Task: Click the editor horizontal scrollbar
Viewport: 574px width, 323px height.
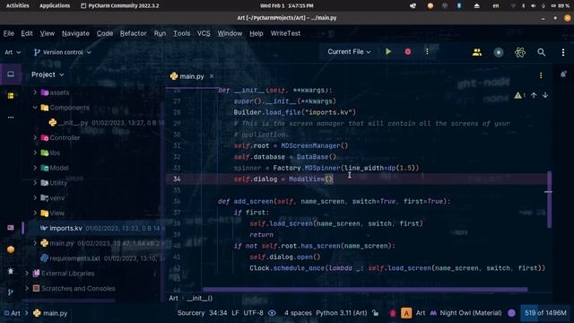Action: click(x=365, y=289)
